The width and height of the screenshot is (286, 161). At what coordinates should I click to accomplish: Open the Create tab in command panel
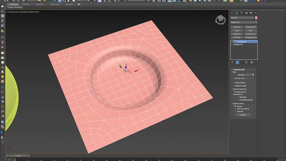point(232,13)
